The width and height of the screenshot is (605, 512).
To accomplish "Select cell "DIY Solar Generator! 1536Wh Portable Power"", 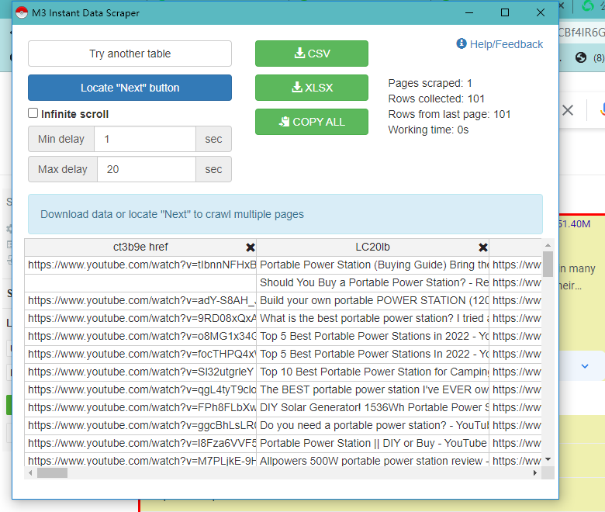I will tap(373, 407).
